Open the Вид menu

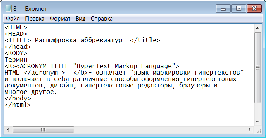pos(81,19)
